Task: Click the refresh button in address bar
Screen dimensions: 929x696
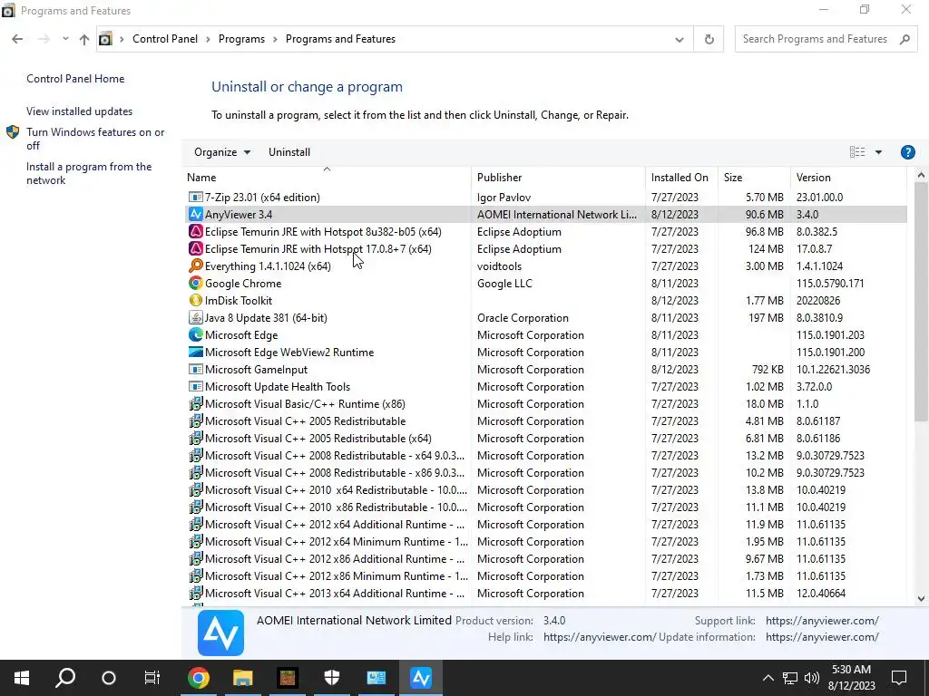Action: click(x=709, y=39)
